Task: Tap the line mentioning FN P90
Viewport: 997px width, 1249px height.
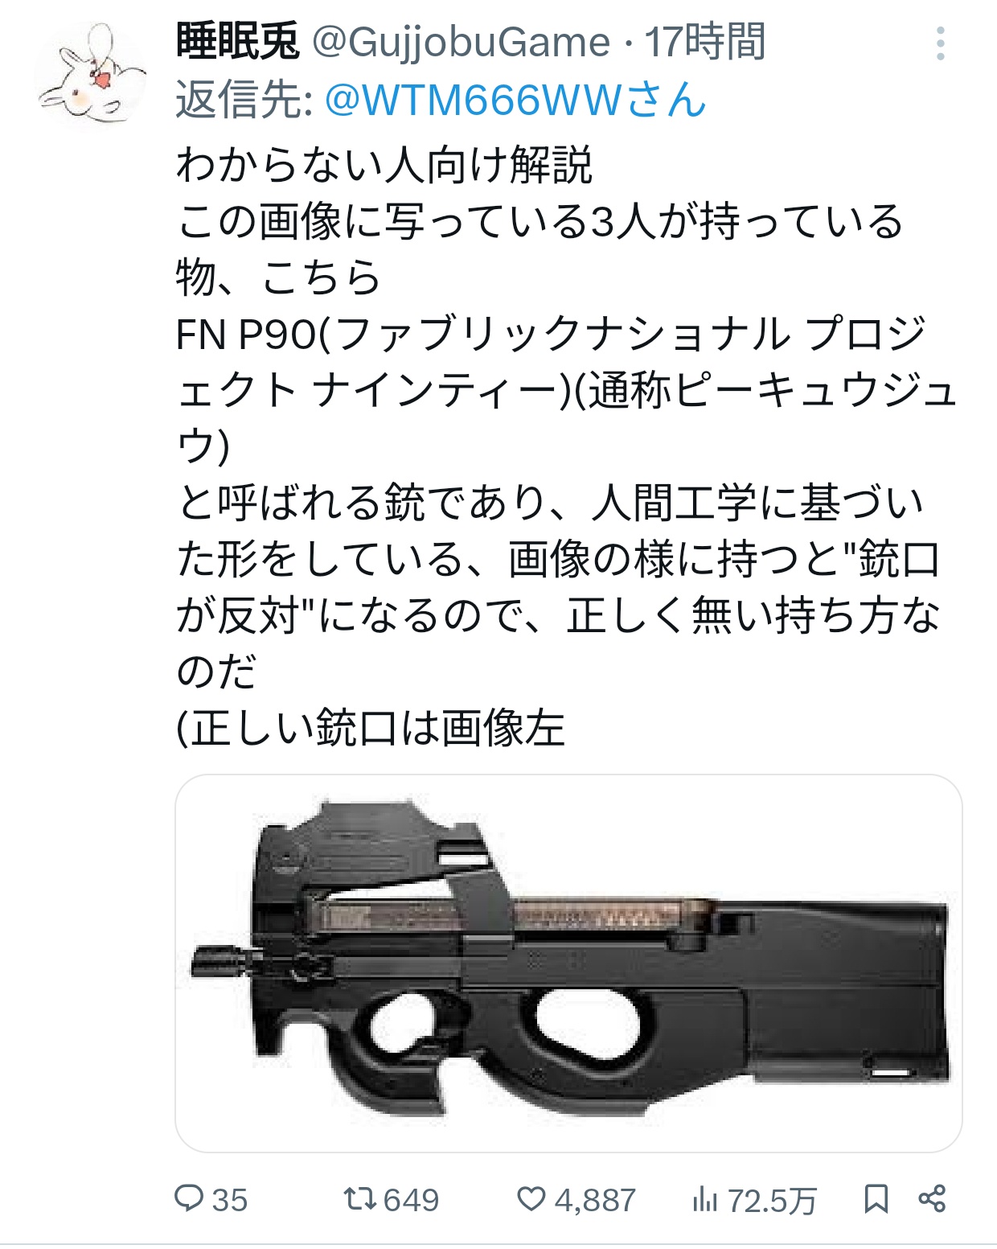Action: pos(551,334)
